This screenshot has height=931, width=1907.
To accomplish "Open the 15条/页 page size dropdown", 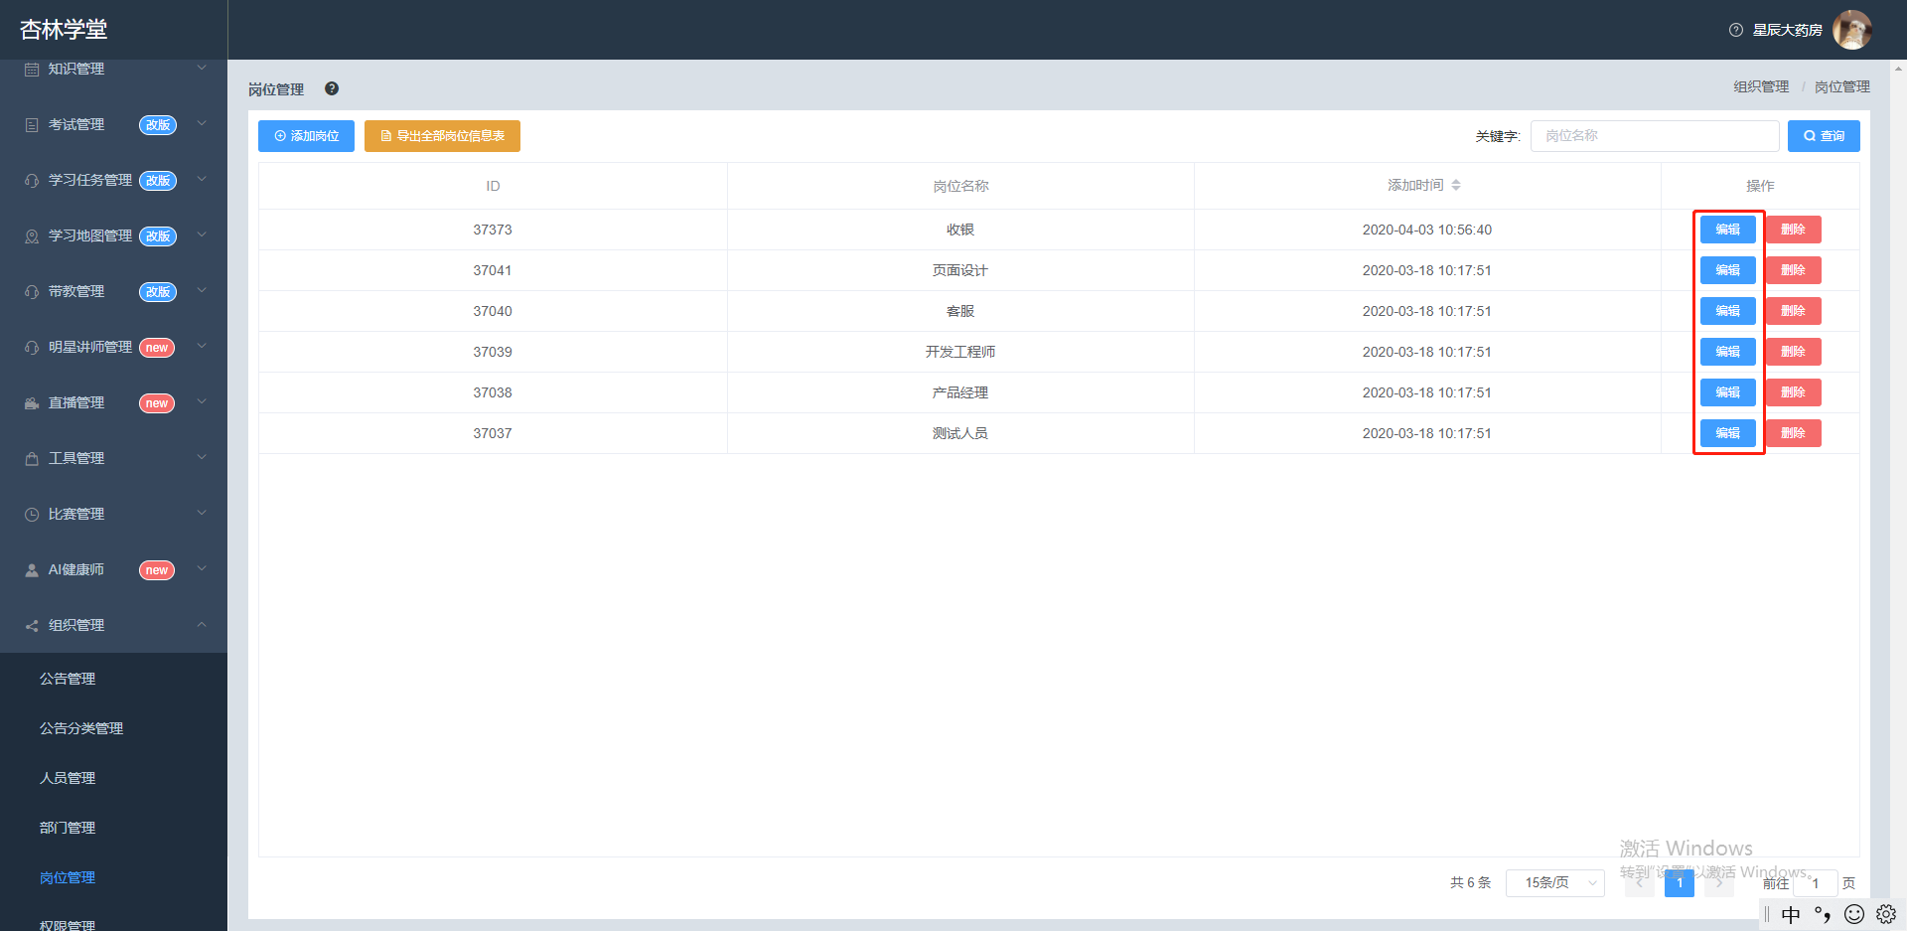I will pyautogui.click(x=1554, y=882).
